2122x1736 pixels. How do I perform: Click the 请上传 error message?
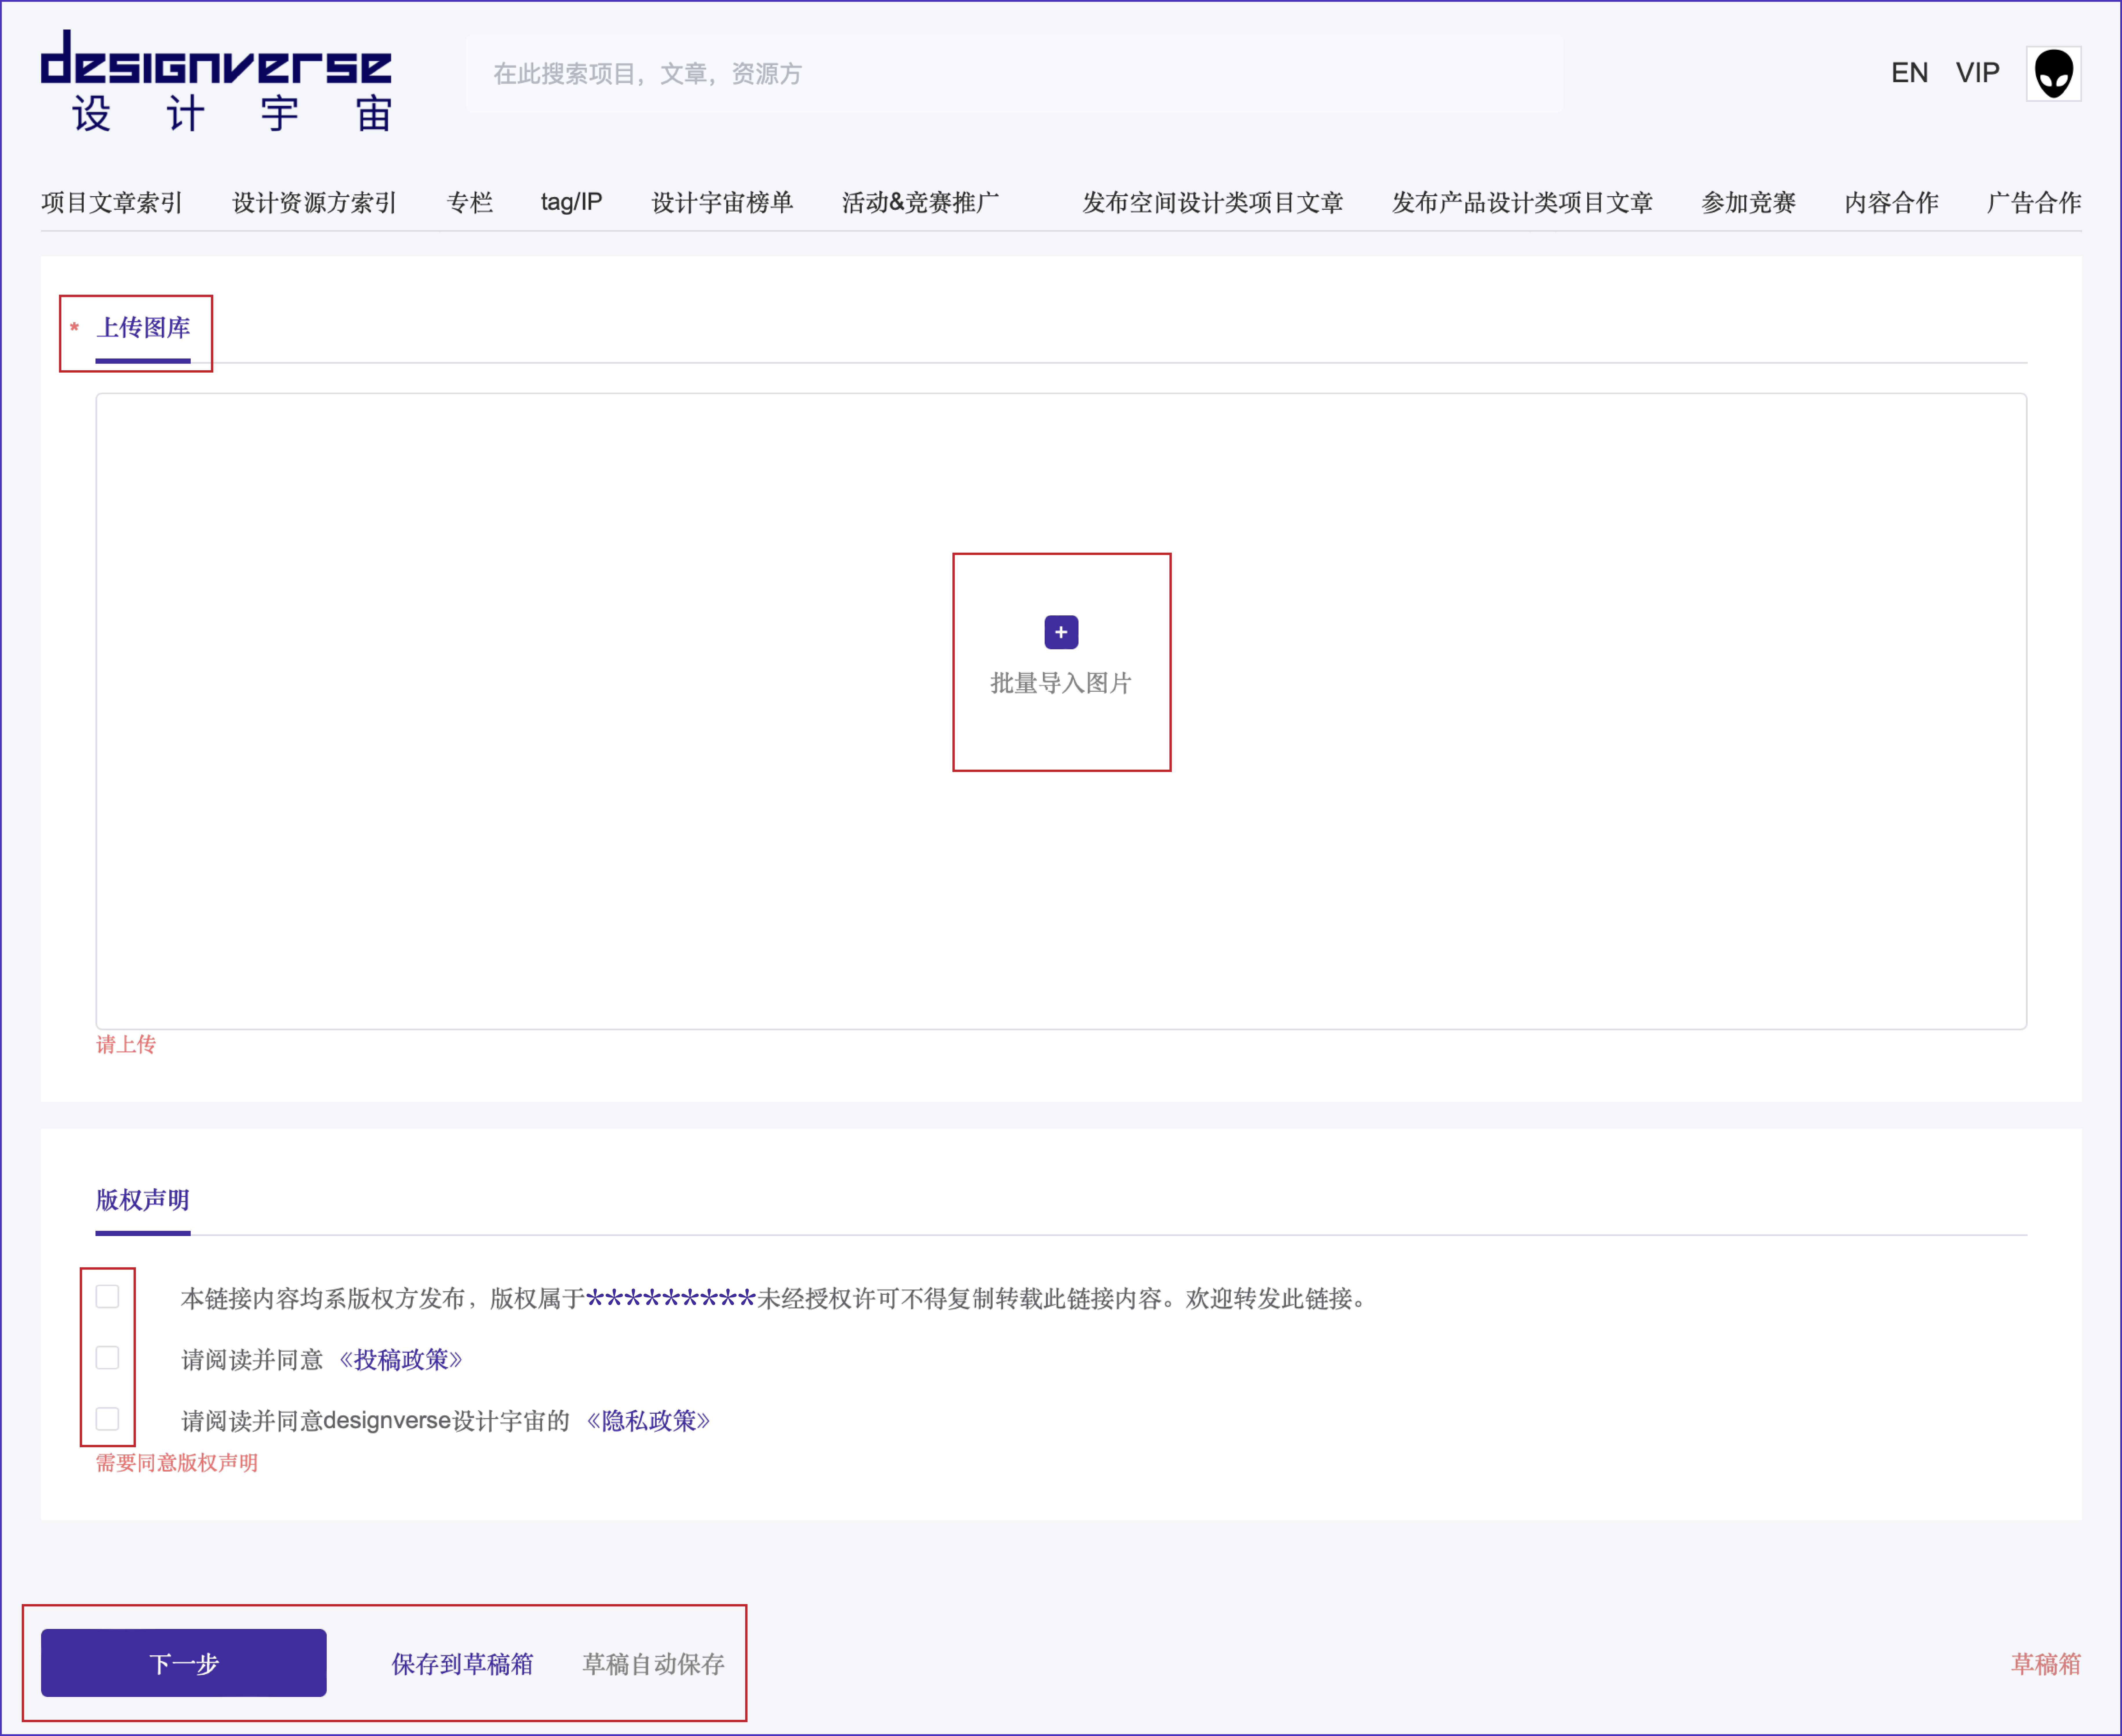coord(126,1045)
